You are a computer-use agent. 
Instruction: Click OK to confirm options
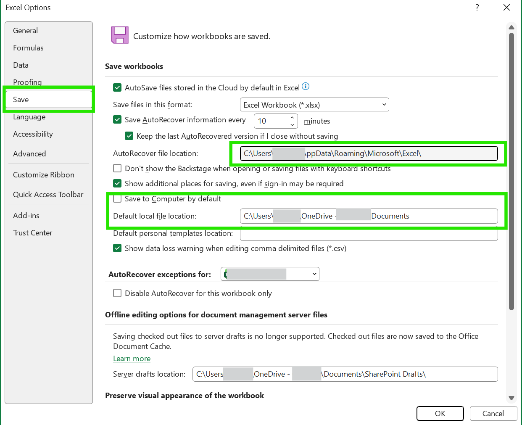coord(440,414)
